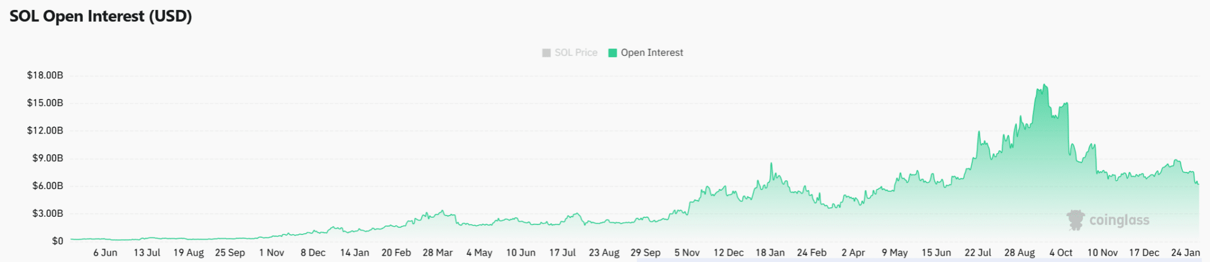Viewport: 1210px width, 262px height.
Task: Select the $18.00B y-axis label
Action: (45, 75)
